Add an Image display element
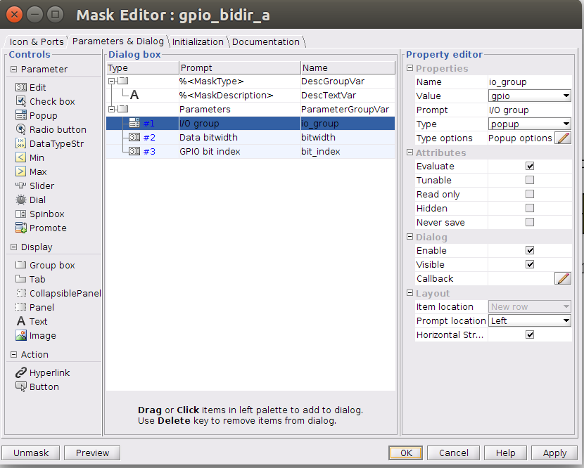Screen dimensions: 584x468 [36, 336]
